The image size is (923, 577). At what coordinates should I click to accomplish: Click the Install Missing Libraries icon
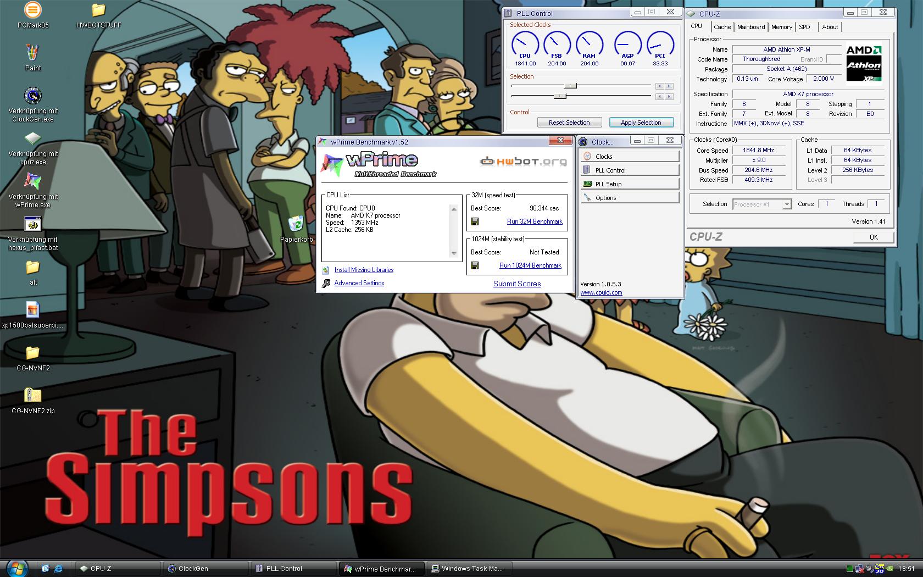click(326, 270)
